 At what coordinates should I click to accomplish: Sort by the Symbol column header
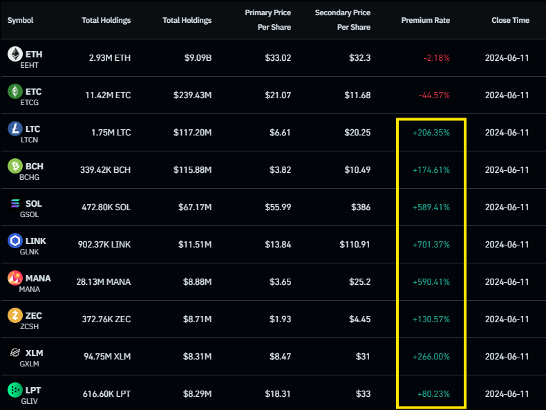[x=20, y=20]
